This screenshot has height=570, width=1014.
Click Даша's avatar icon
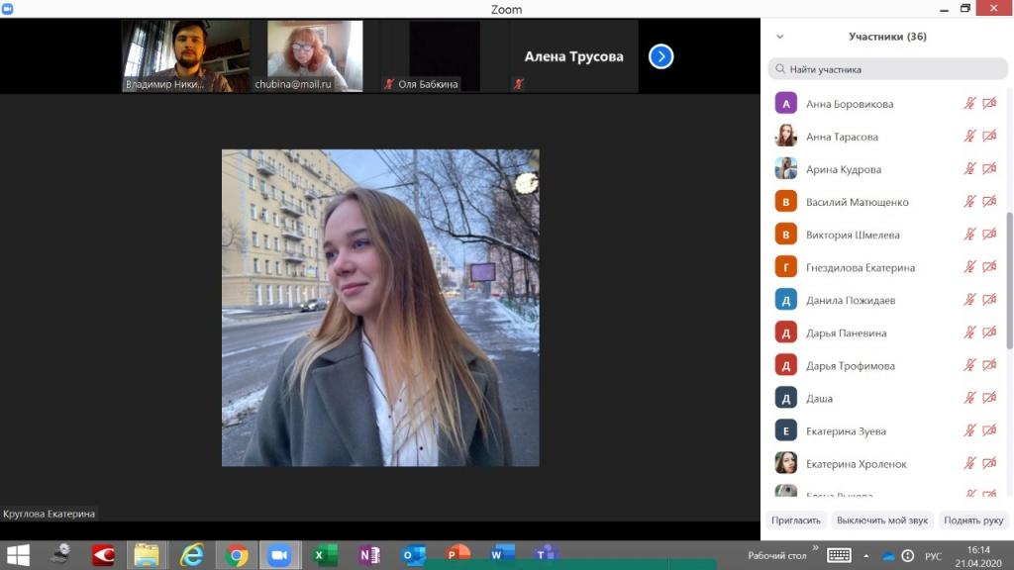pos(785,398)
